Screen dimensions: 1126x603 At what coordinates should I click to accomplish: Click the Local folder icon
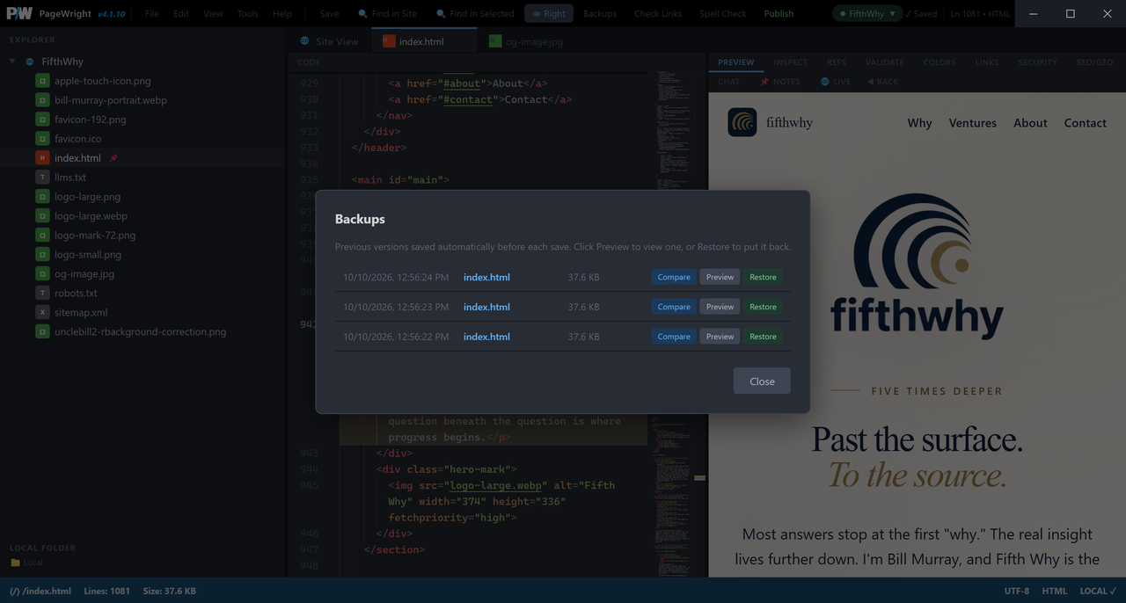[15, 563]
